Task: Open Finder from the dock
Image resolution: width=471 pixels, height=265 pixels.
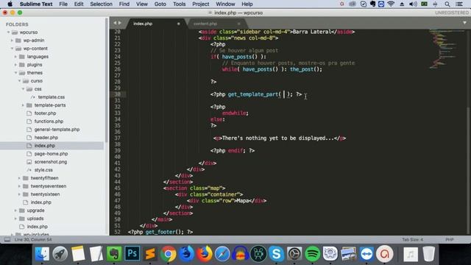Action: point(43,253)
